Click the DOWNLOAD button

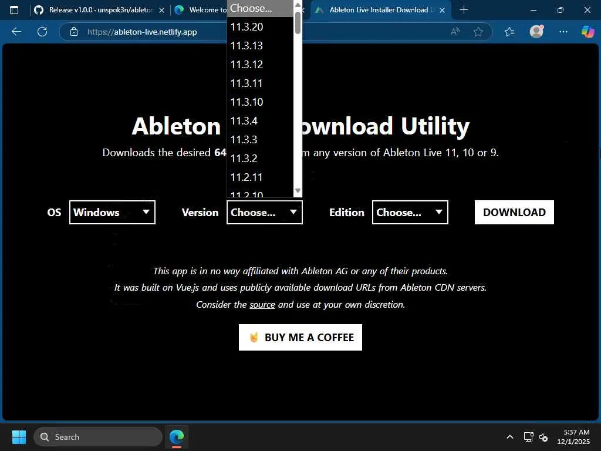point(514,213)
